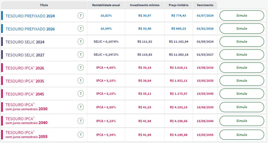Click help icon for Tesouro Prefixado 2024
268x143 pixels.
tap(81, 16)
